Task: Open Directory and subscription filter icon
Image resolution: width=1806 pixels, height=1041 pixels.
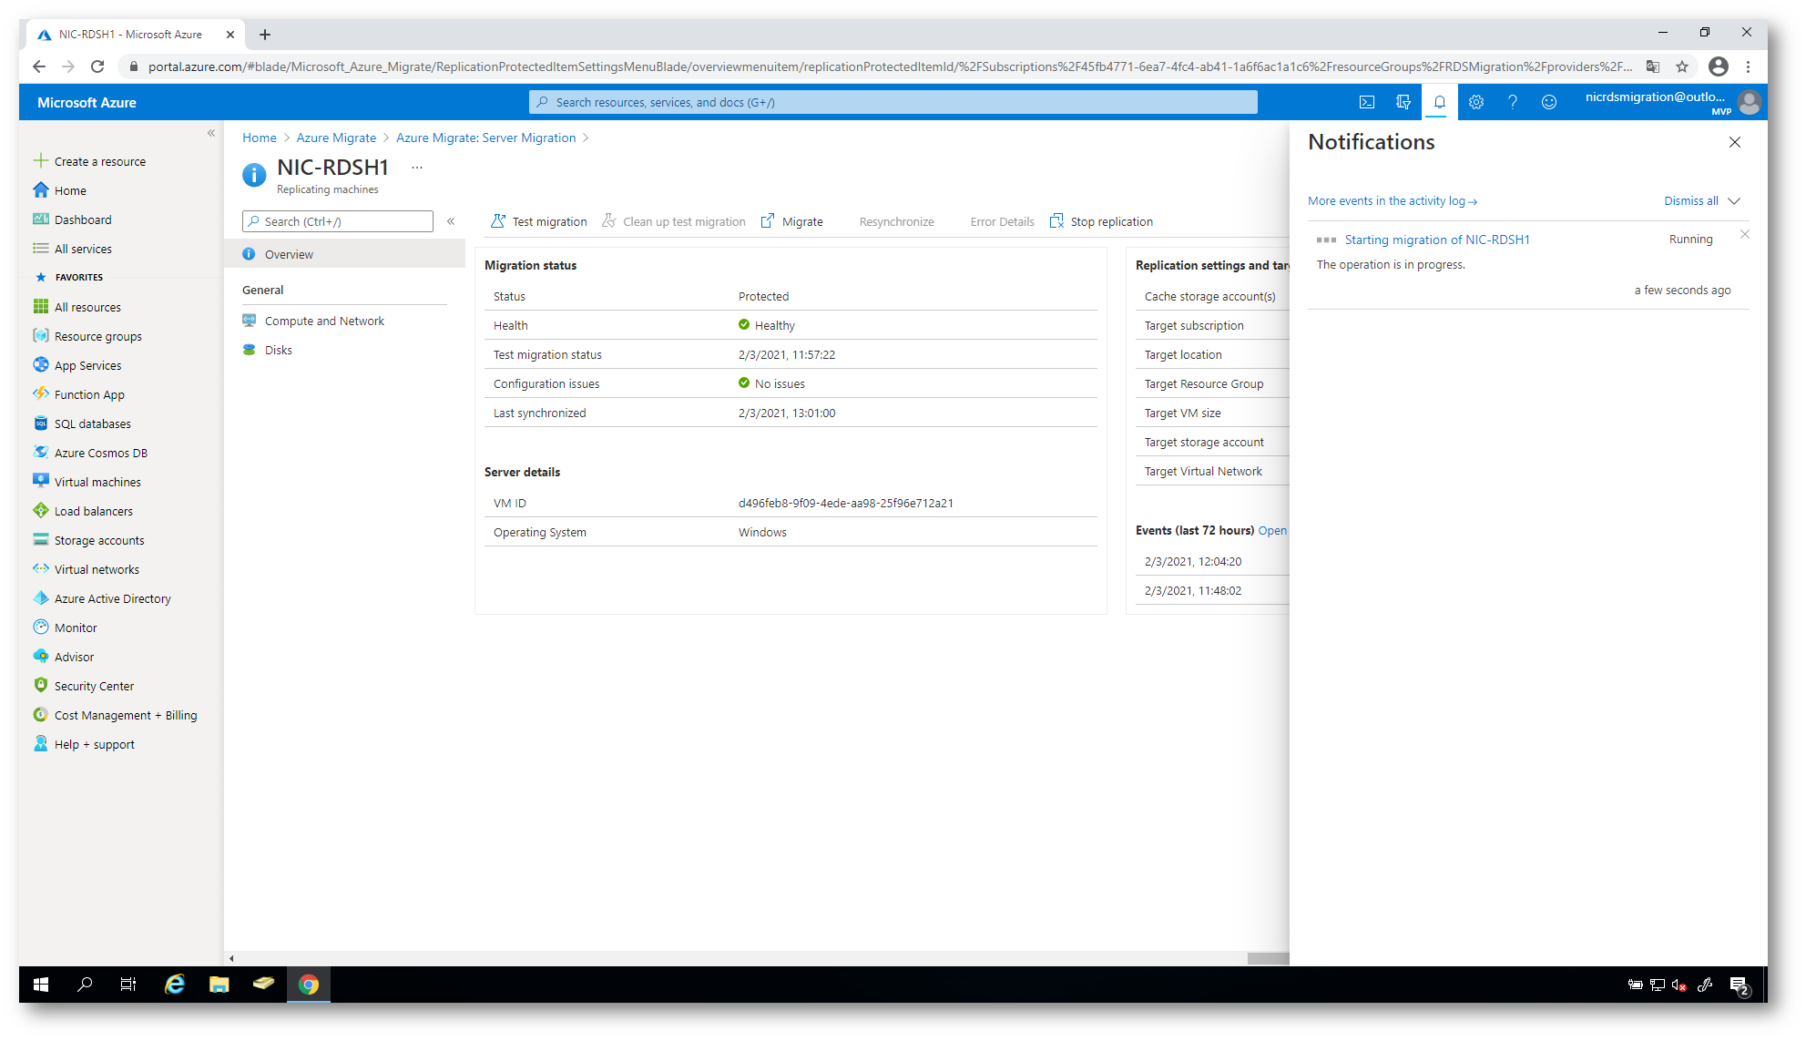Action: (1403, 102)
